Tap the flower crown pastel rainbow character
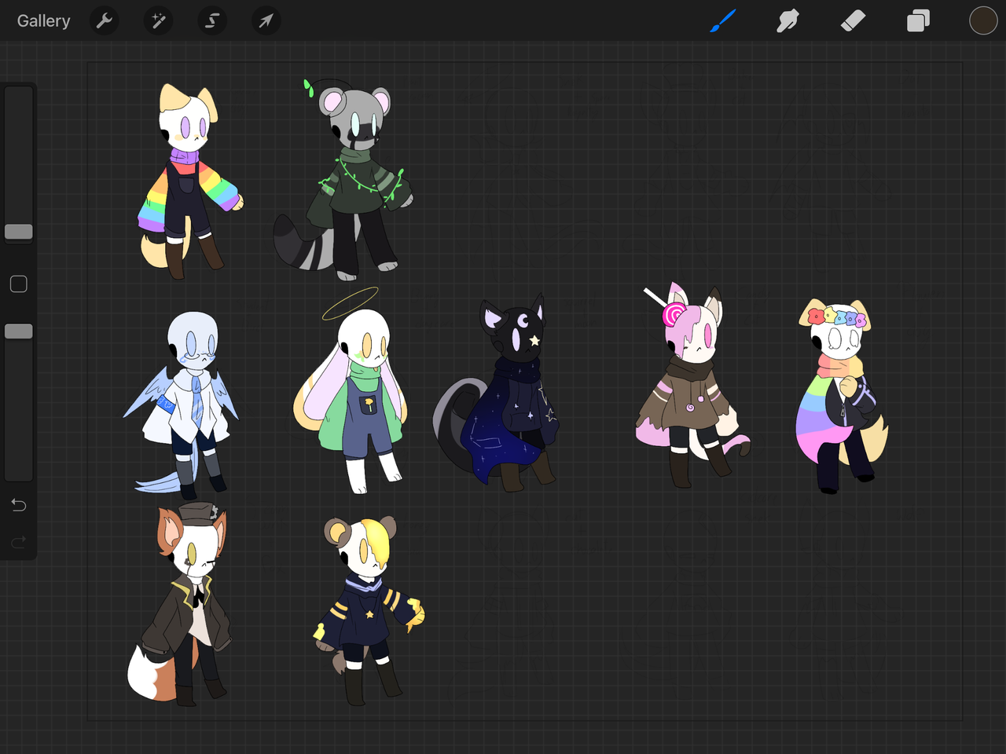The image size is (1006, 754). tap(841, 397)
